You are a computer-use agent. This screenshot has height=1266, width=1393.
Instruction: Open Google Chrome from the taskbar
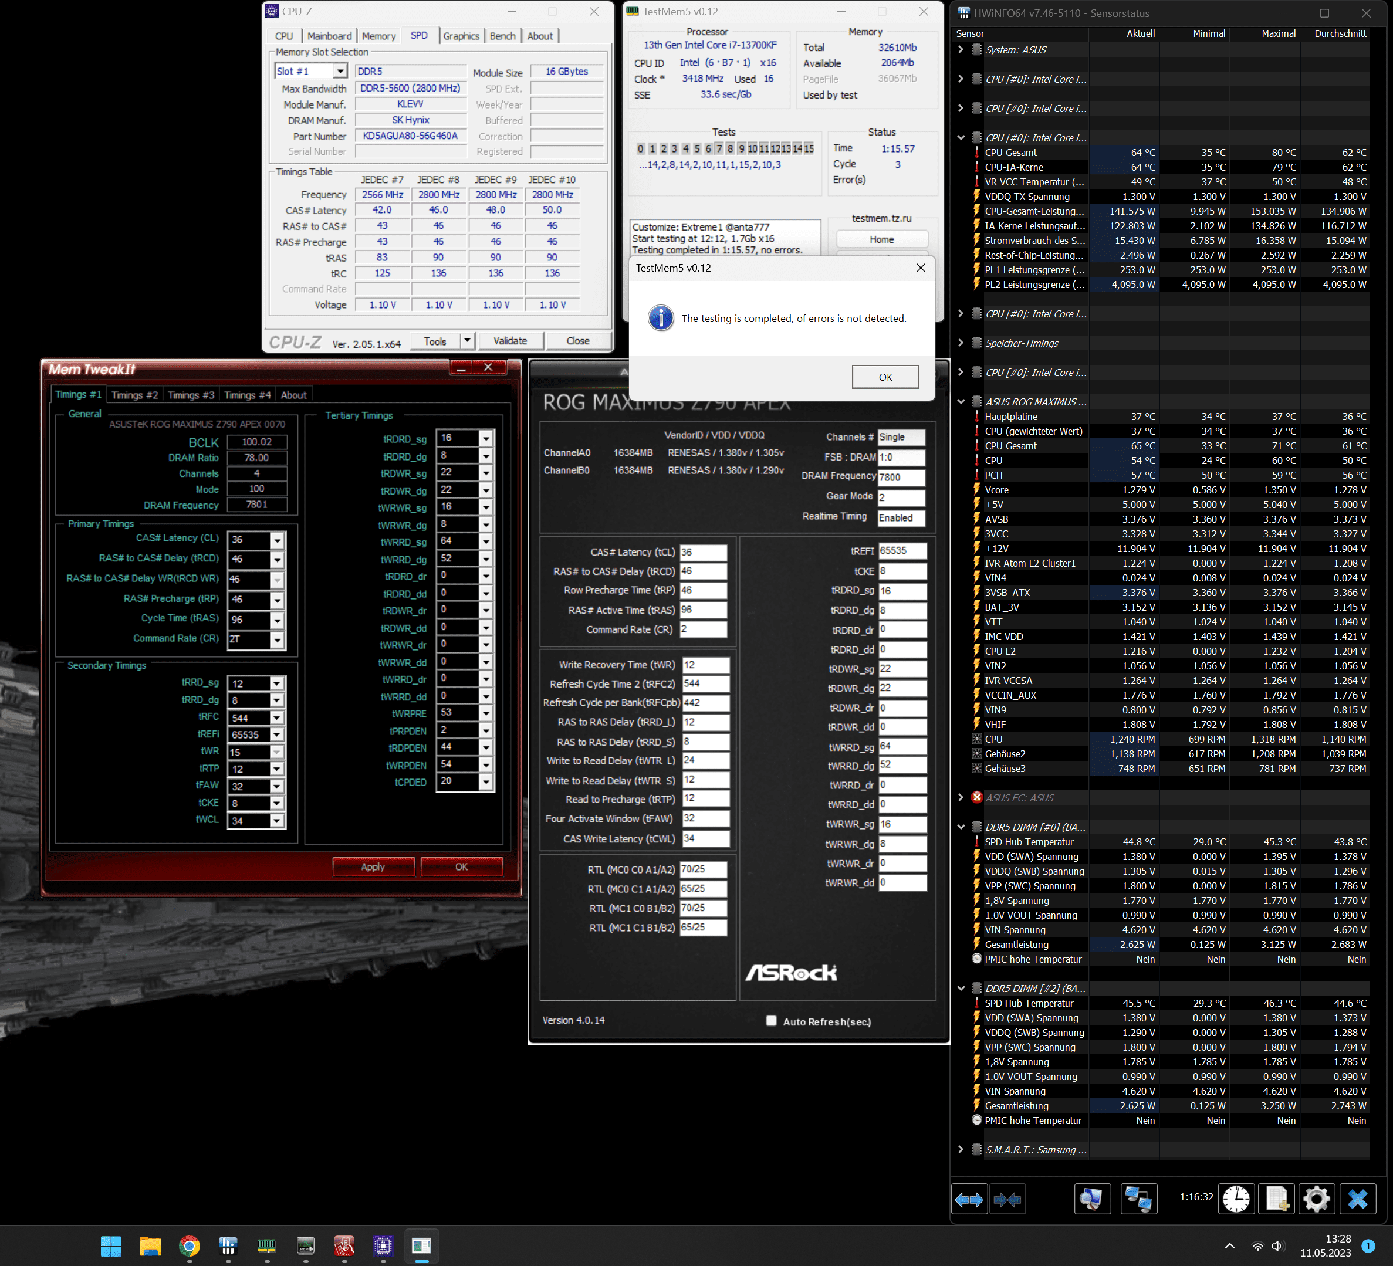tap(190, 1246)
